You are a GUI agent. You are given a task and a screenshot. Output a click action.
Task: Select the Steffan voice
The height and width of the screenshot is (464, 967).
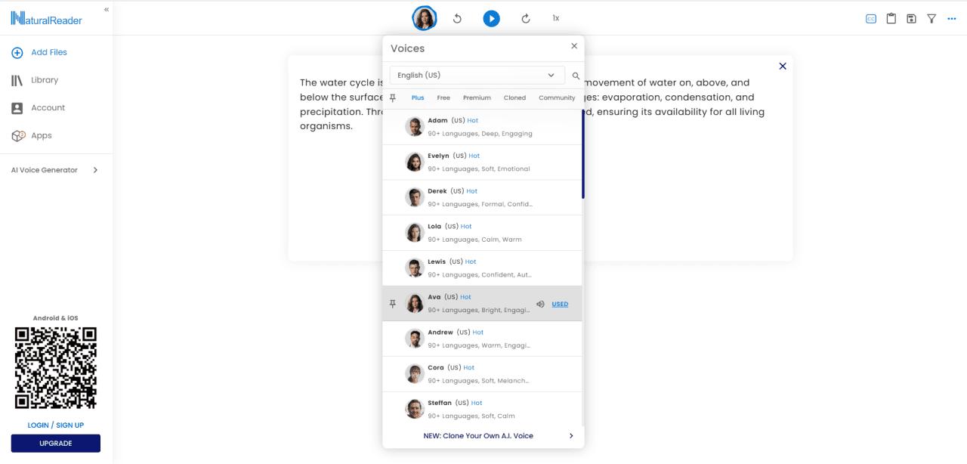coord(482,409)
